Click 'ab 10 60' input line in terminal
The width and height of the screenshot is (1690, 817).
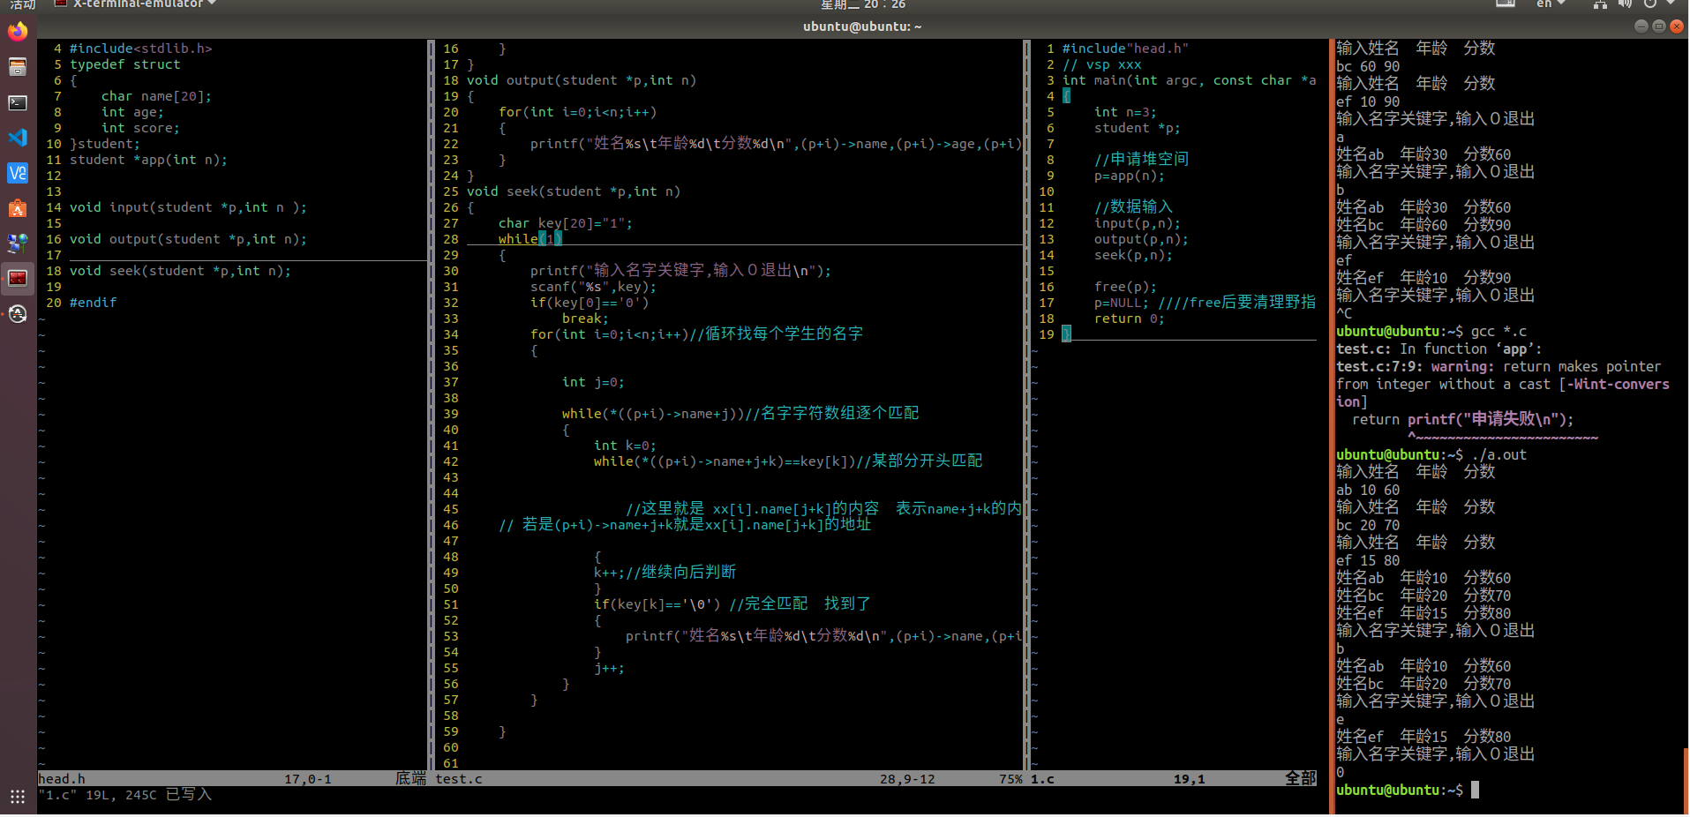(1368, 490)
